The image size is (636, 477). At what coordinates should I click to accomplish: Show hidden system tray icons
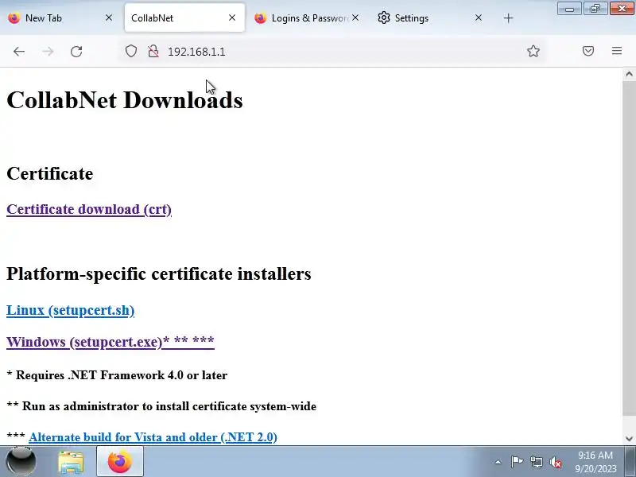[498, 462]
